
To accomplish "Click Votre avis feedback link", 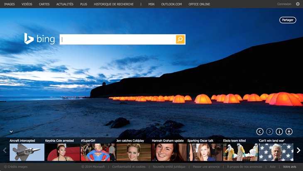I will 289,167.
